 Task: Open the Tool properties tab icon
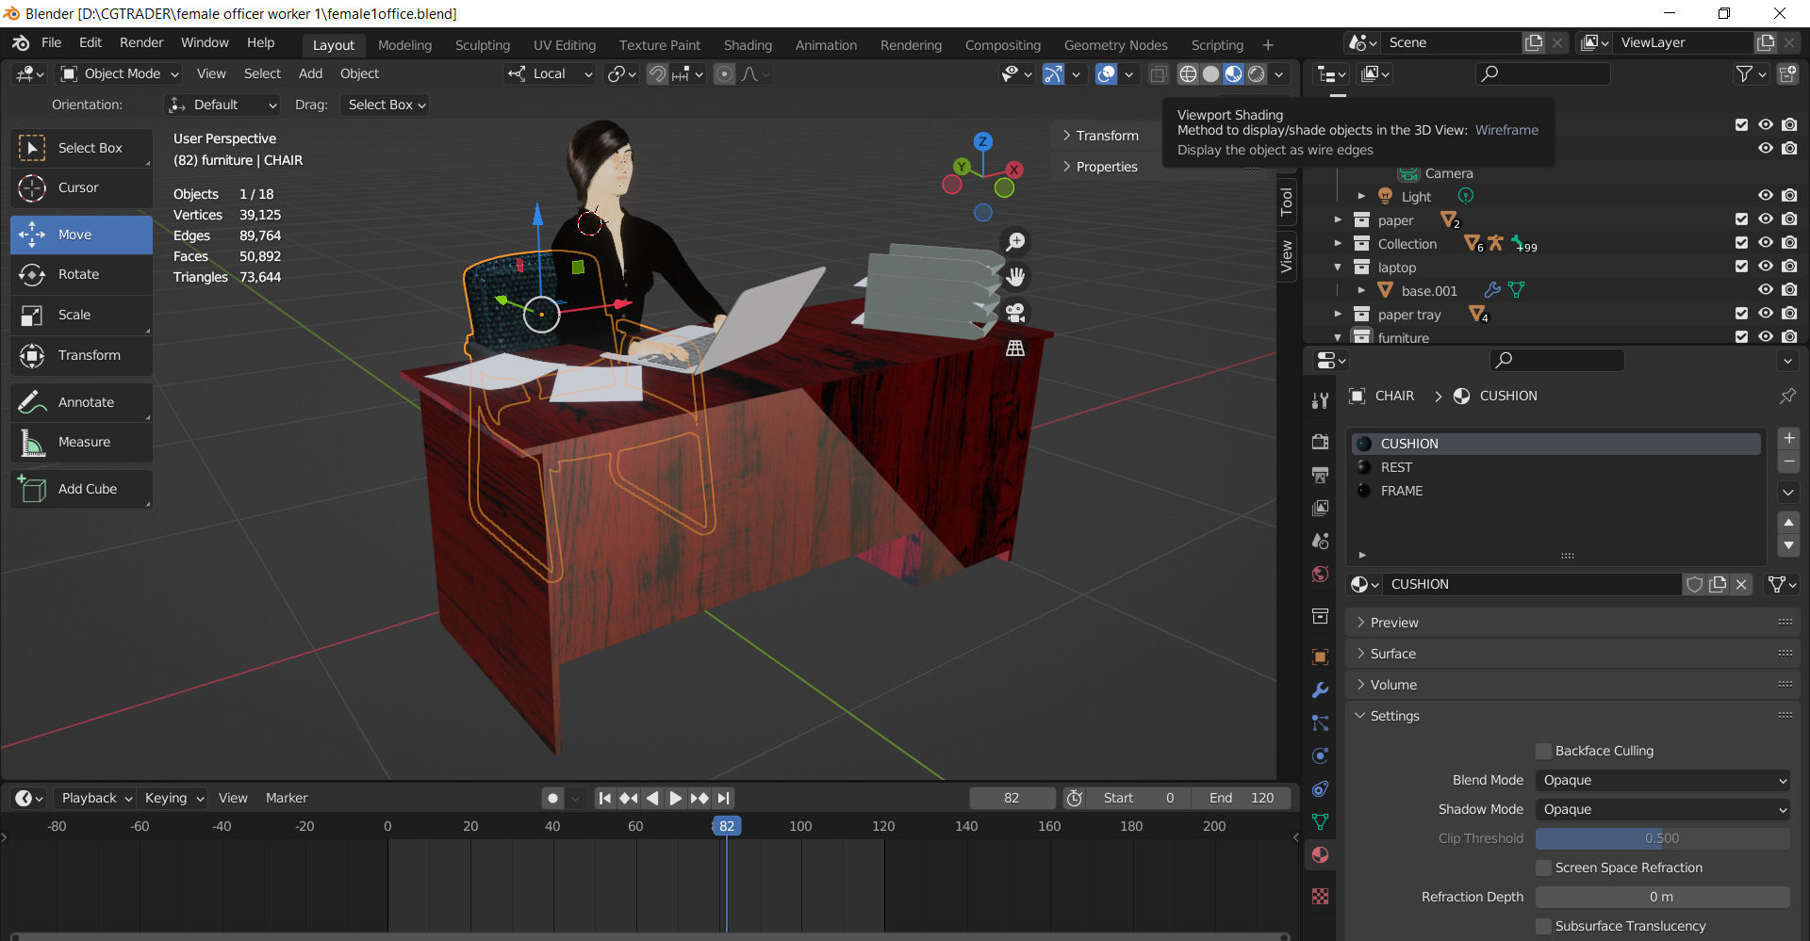(1320, 401)
